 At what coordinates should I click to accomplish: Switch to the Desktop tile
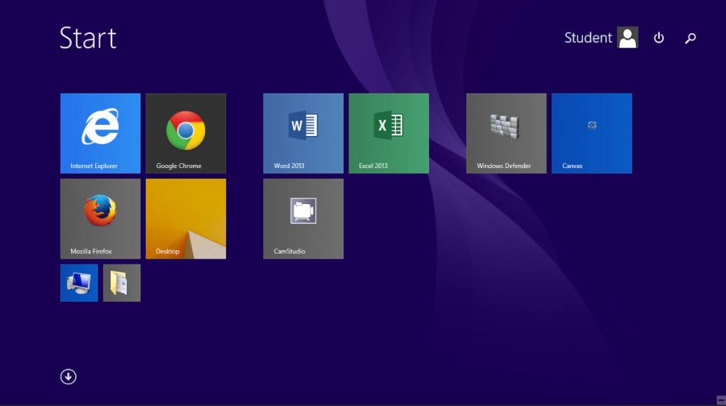coord(186,218)
